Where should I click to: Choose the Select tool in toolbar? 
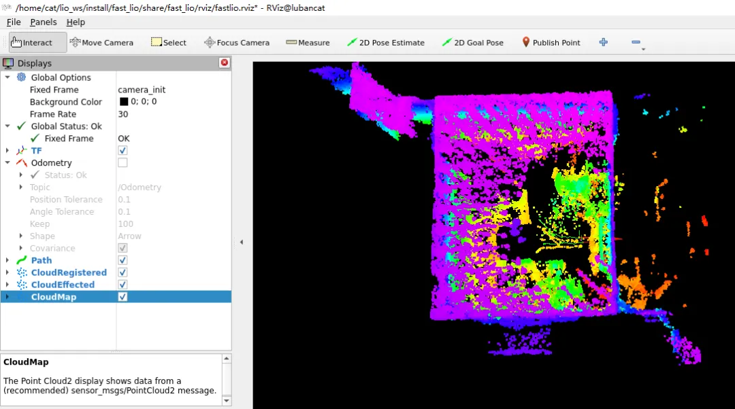pyautogui.click(x=168, y=42)
